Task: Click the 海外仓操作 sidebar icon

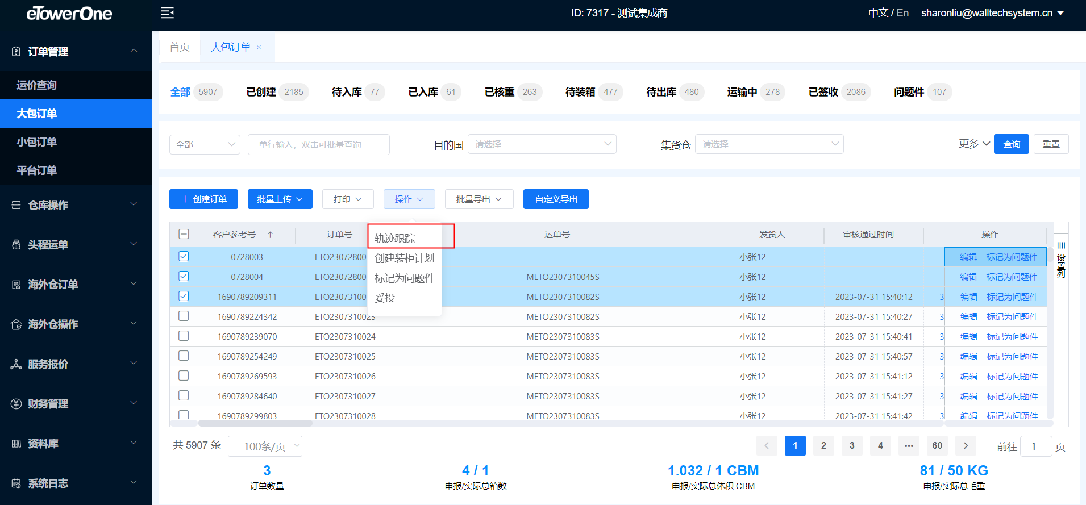Action: 16,324
